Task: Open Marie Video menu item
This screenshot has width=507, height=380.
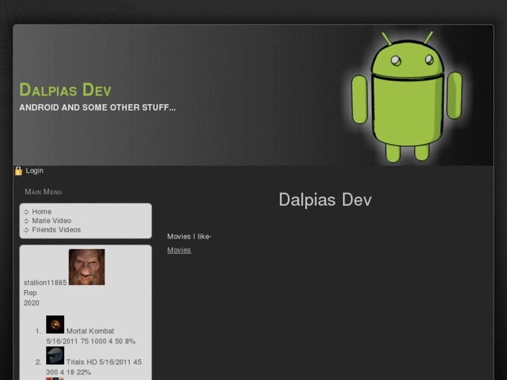Action: [x=52, y=220]
